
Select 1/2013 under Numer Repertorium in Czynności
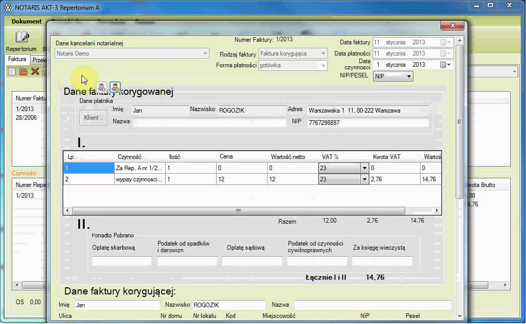25,195
